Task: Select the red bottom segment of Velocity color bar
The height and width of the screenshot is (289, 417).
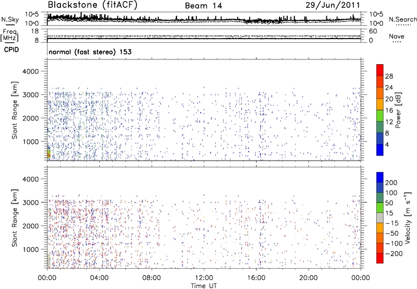Action: coord(380,258)
